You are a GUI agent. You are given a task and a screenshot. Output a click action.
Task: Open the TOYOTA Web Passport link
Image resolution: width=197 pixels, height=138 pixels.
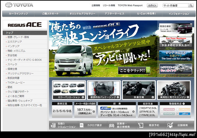click(x=130, y=5)
